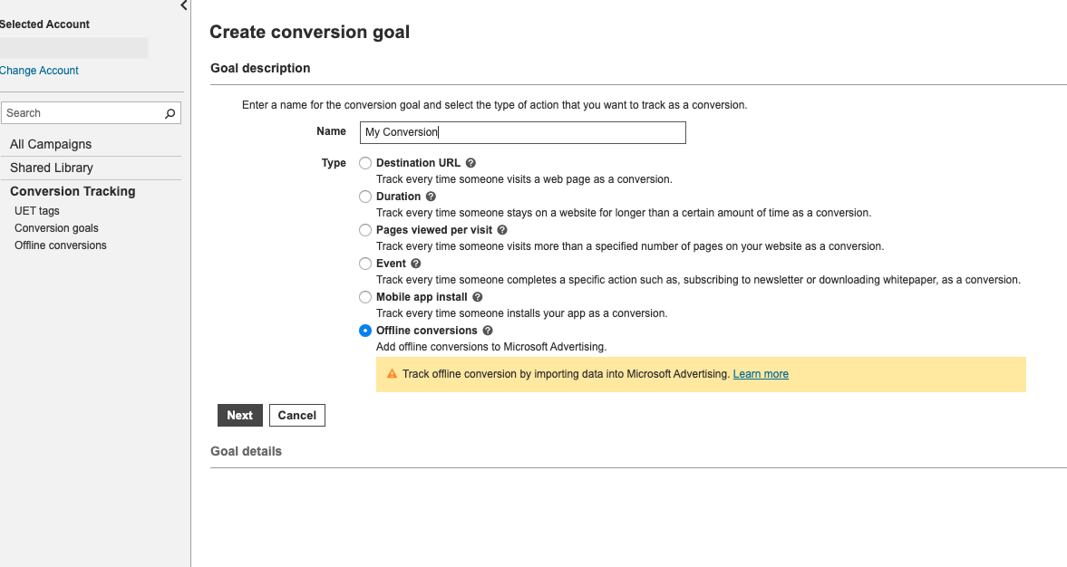The height and width of the screenshot is (567, 1067).
Task: Open help for Duration goal type
Action: (x=432, y=197)
